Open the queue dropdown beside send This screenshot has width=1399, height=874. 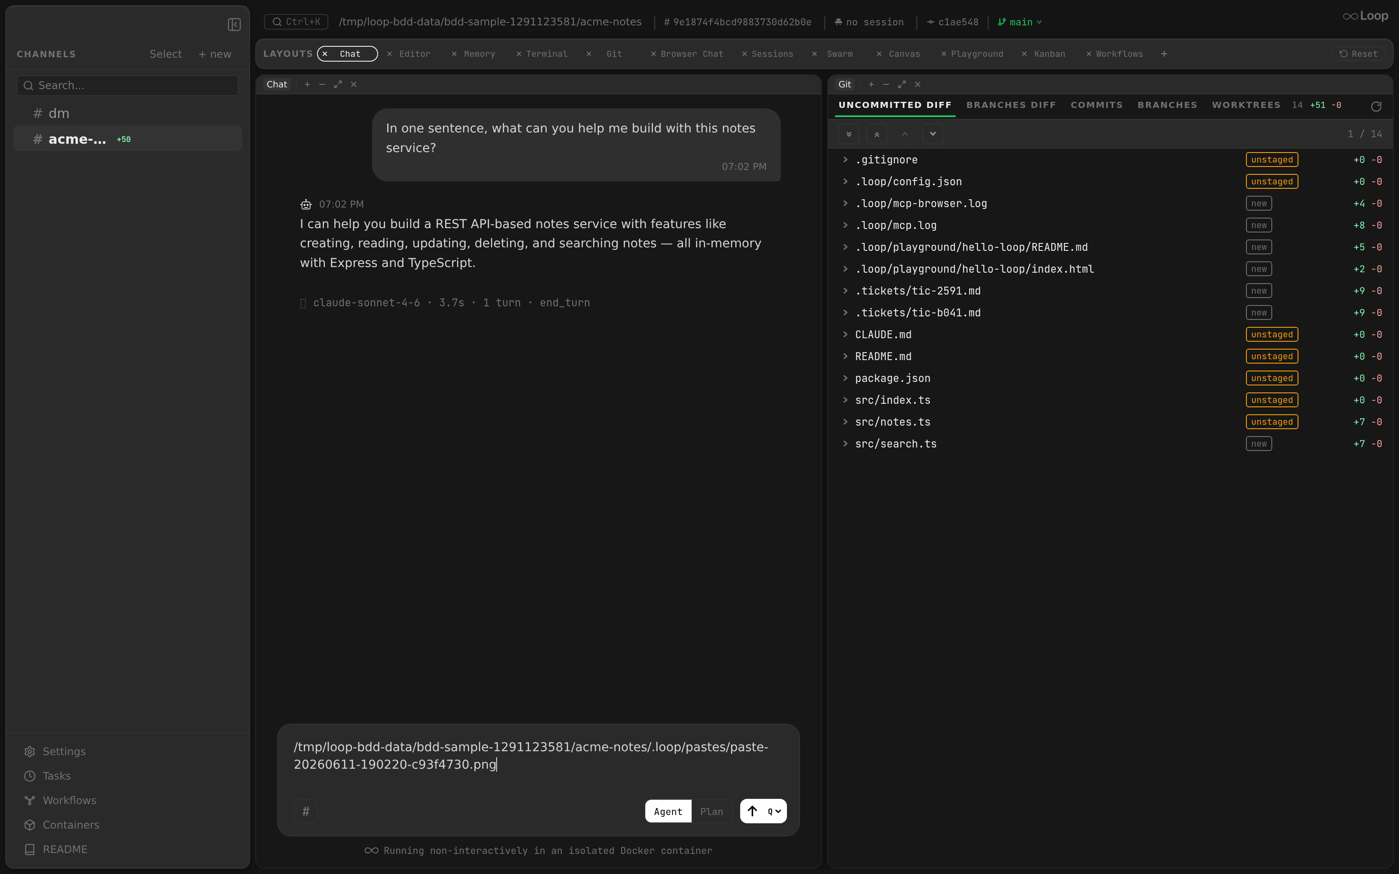(x=775, y=812)
